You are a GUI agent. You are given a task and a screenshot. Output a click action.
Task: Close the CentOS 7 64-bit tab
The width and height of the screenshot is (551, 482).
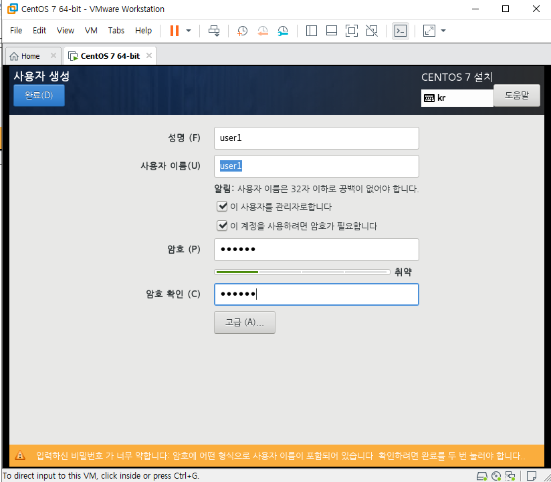click(x=149, y=55)
